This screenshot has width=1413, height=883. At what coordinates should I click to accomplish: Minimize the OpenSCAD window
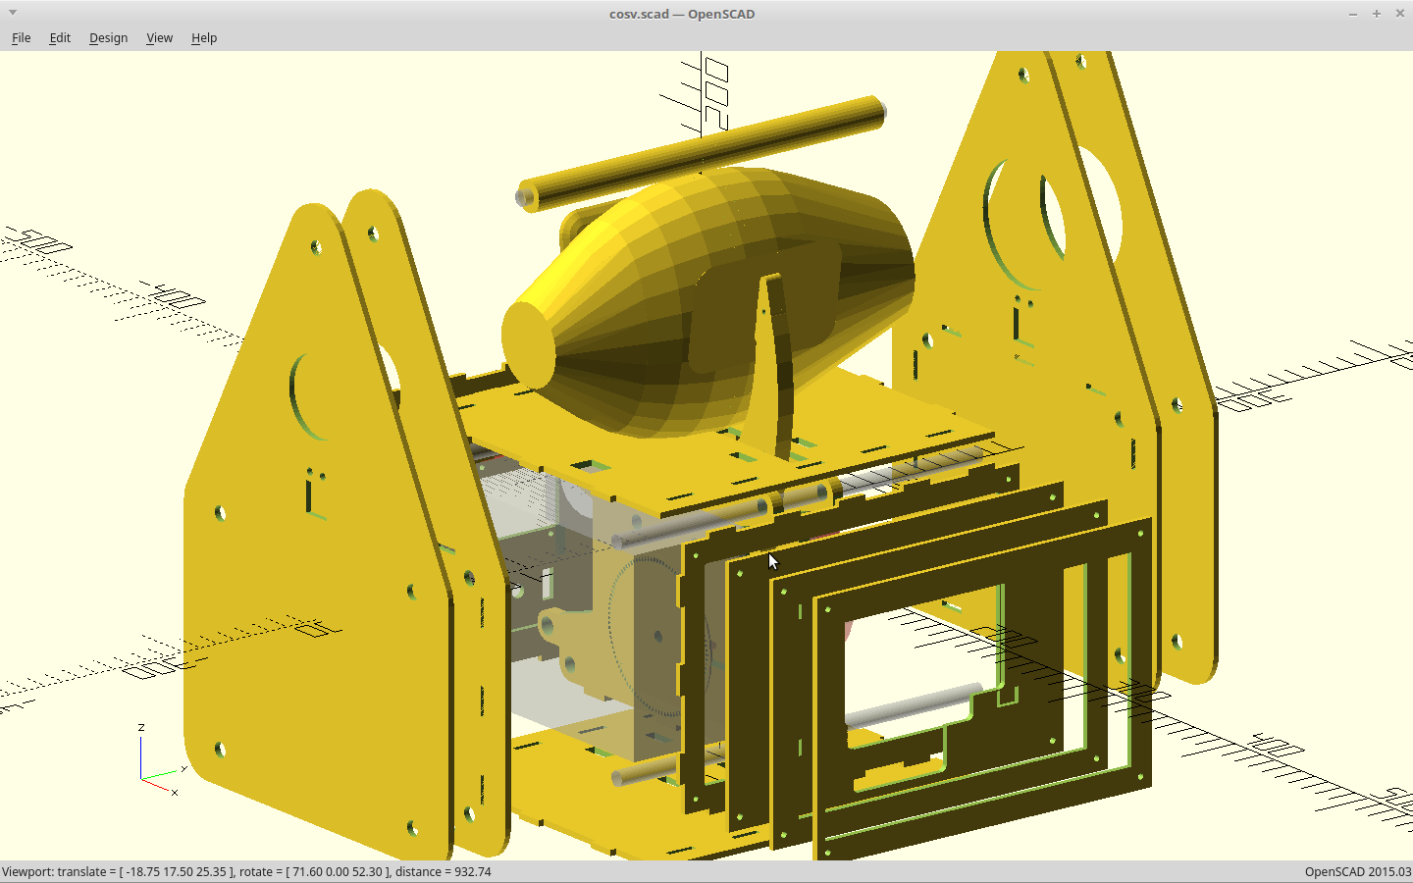1353,14
